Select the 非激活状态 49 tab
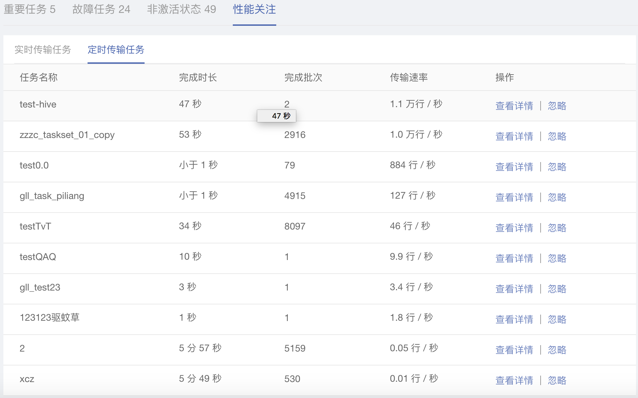The height and width of the screenshot is (398, 638). (x=181, y=9)
